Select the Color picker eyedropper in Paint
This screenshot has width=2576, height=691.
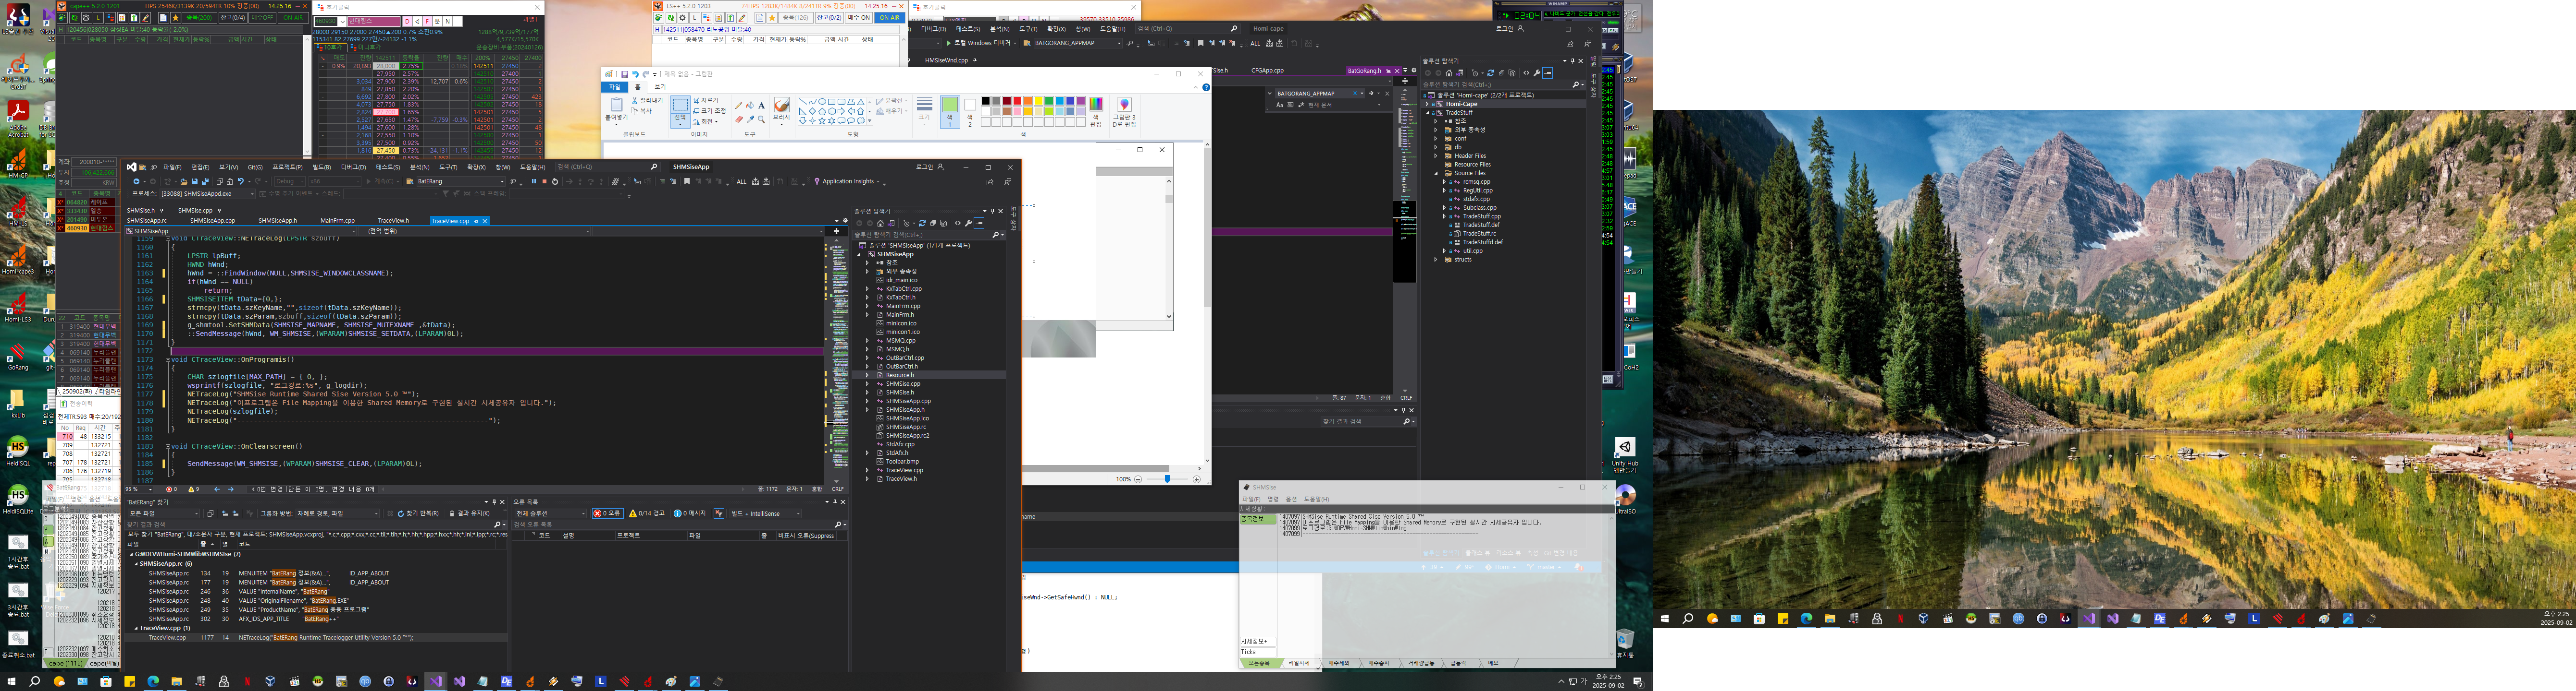750,120
